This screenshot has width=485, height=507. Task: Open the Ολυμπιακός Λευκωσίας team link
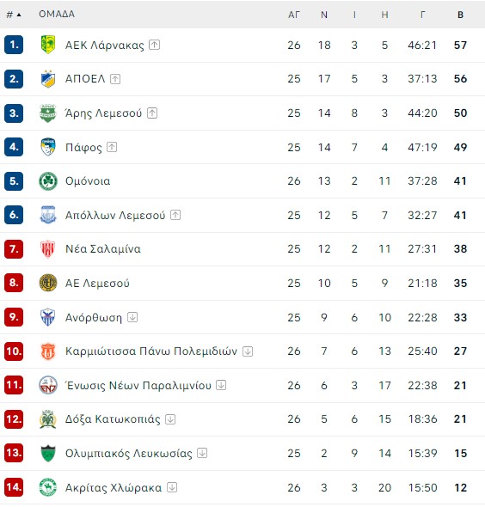(x=128, y=454)
